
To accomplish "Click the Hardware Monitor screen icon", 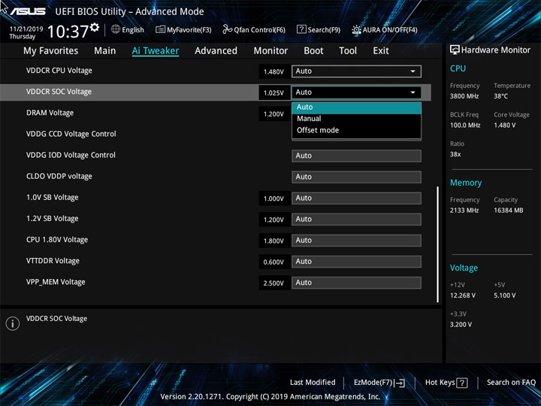I will coord(455,50).
